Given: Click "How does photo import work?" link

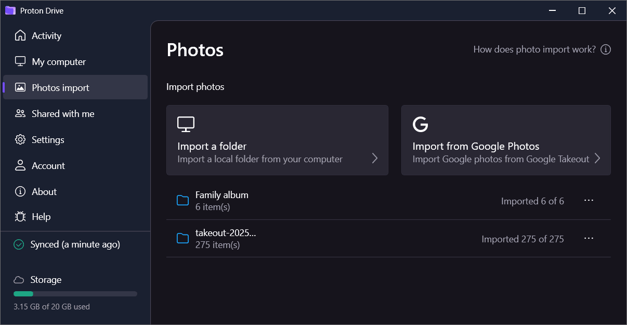Looking at the screenshot, I should click(x=534, y=49).
